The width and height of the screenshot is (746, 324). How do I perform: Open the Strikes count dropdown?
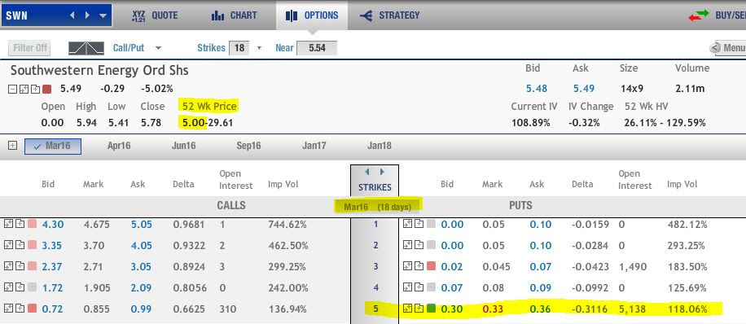pyautogui.click(x=259, y=48)
